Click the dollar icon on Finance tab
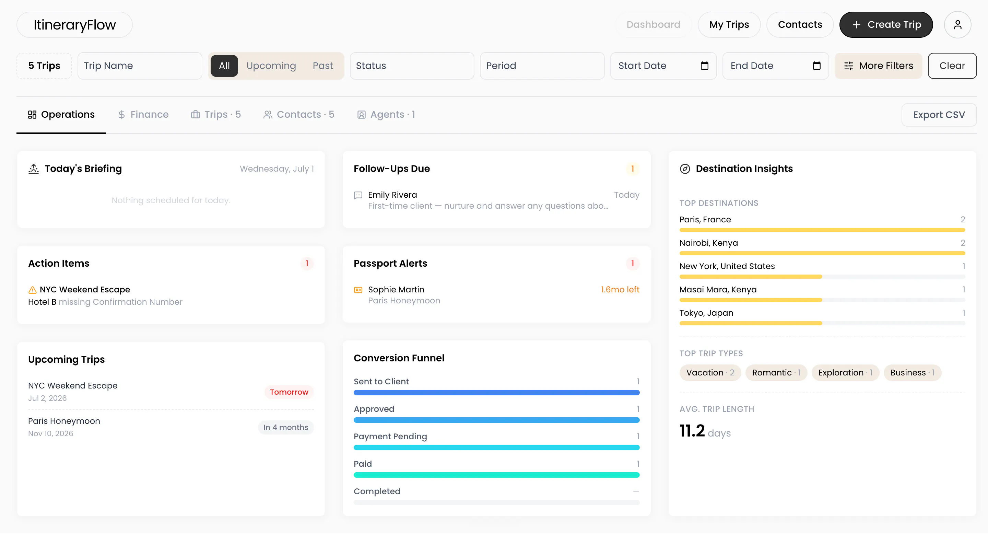This screenshot has height=534, width=988. pos(121,115)
